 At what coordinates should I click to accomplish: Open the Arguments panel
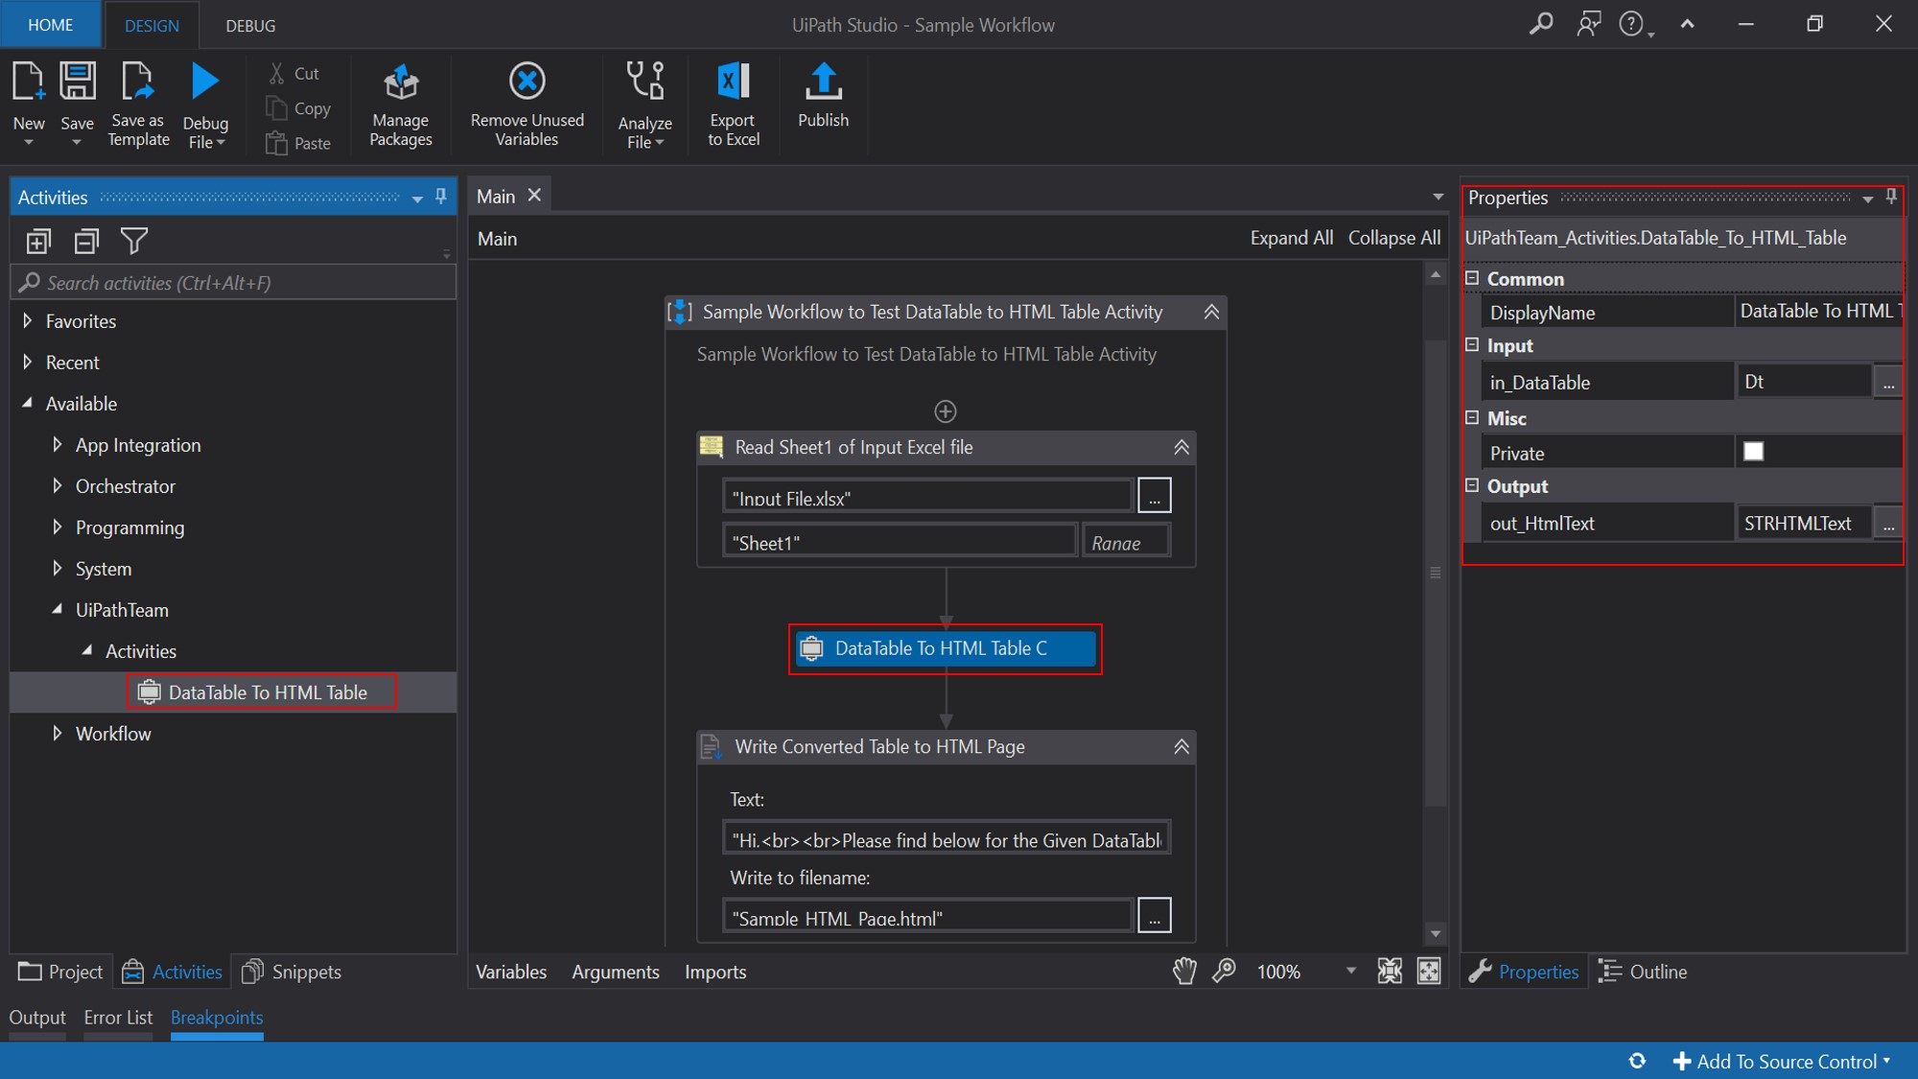pyautogui.click(x=616, y=972)
